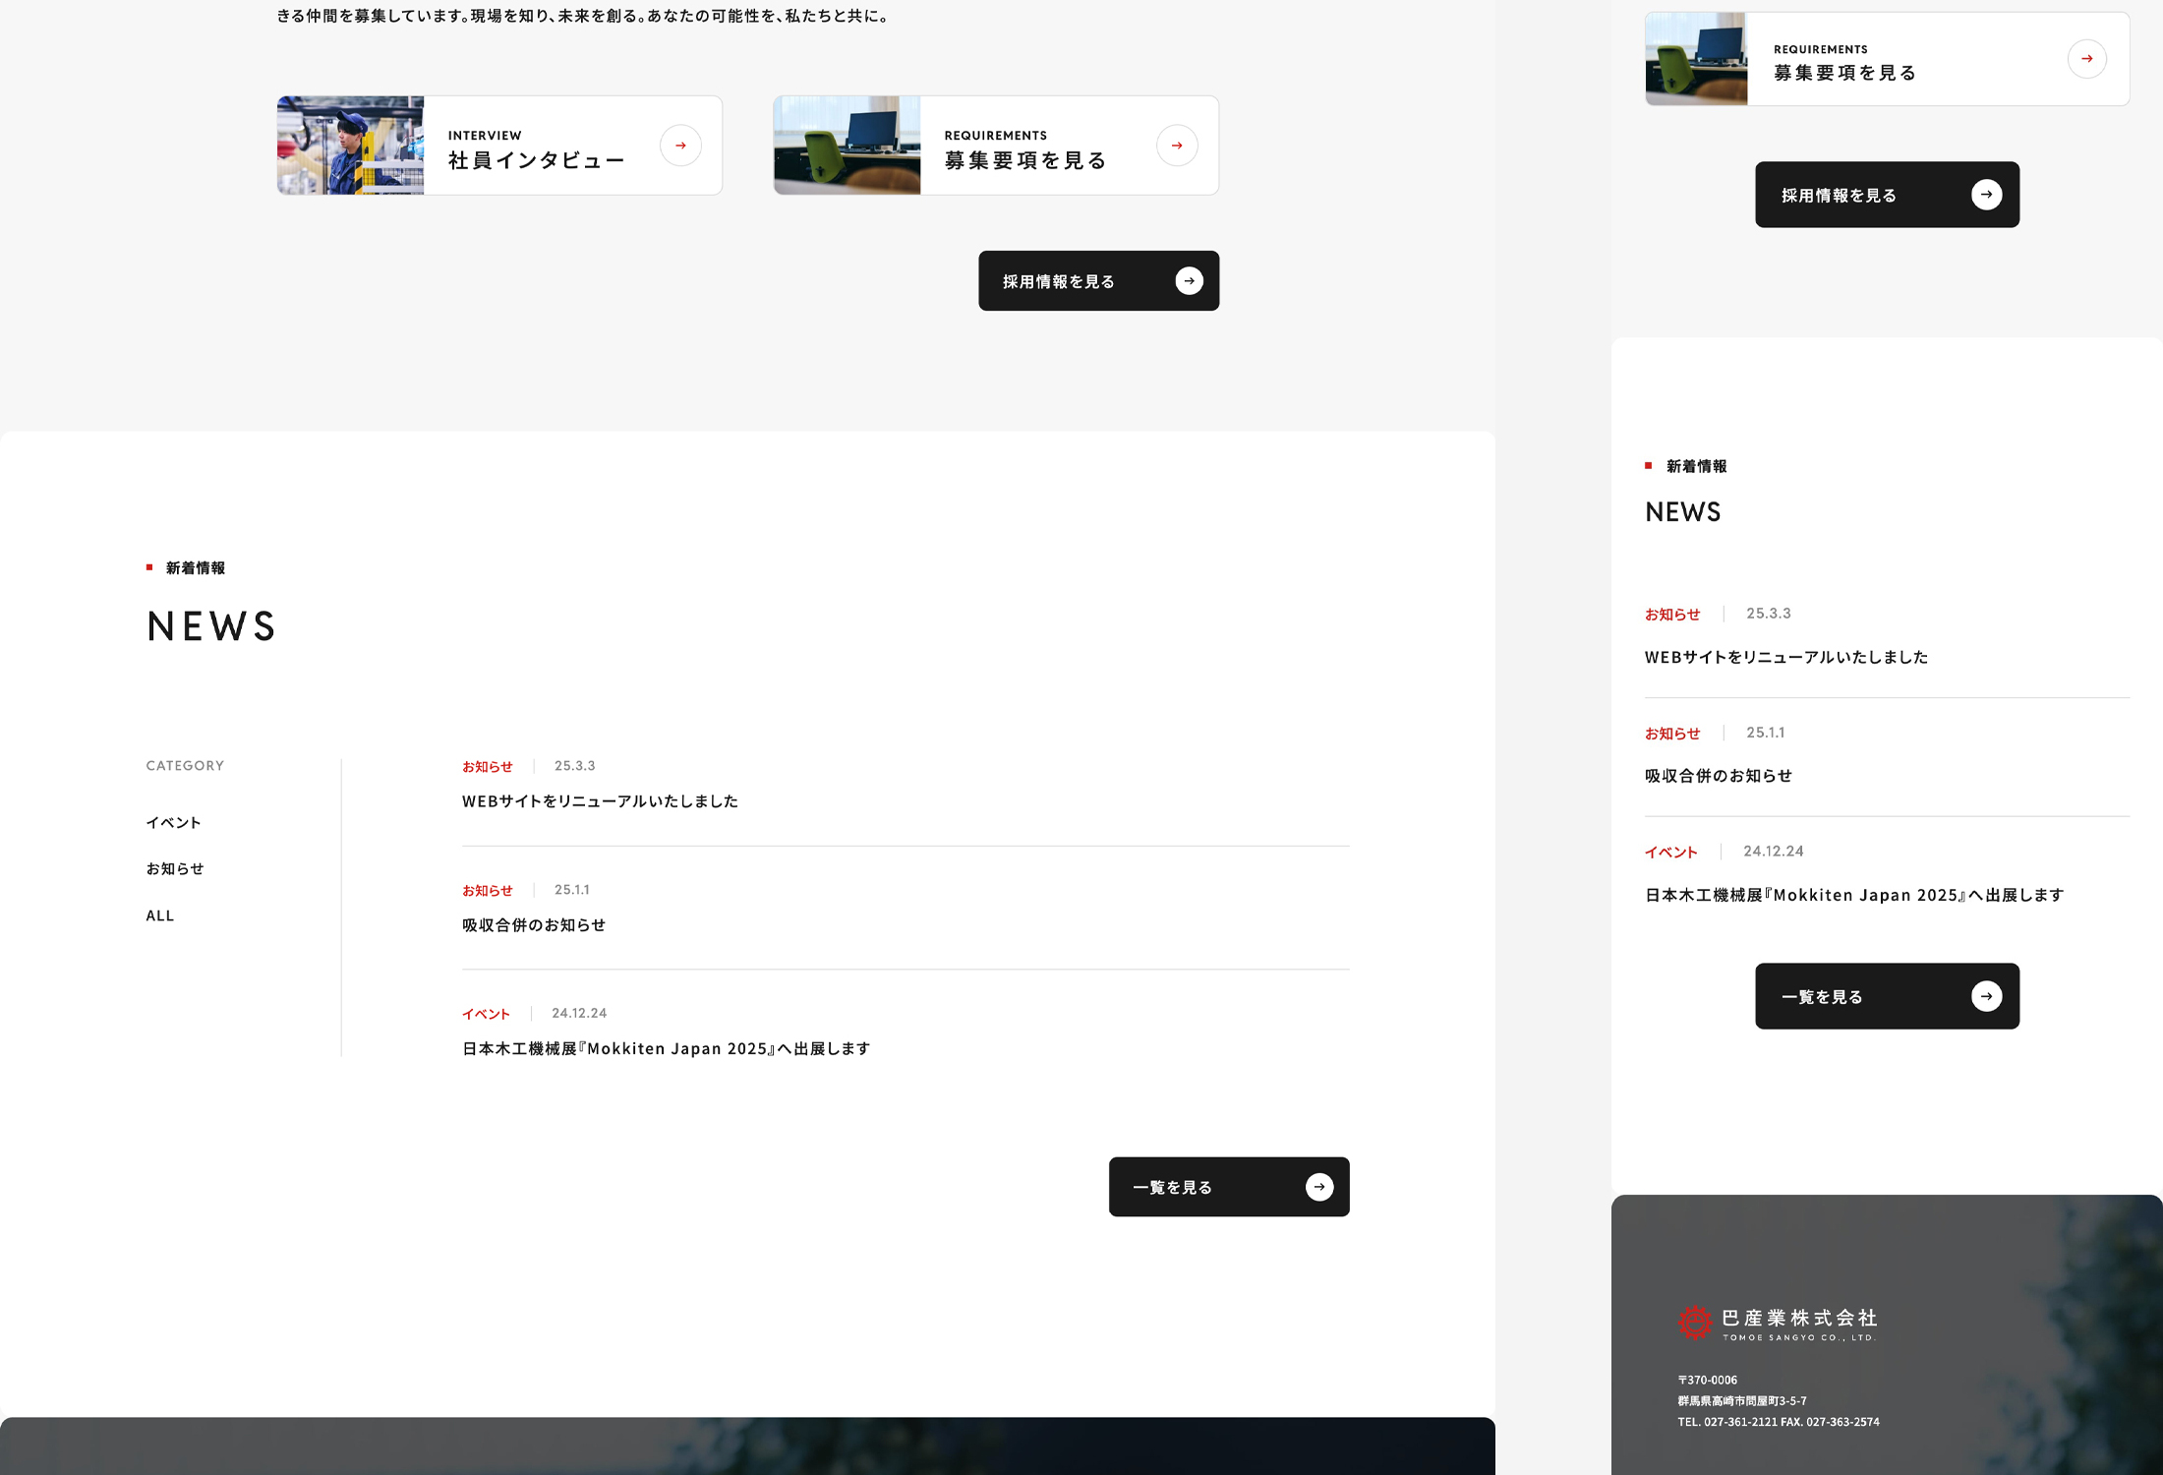Screen dimensions: 2163x1475
Task: Click 社員インタビュー card title text
Action: (x=536, y=160)
